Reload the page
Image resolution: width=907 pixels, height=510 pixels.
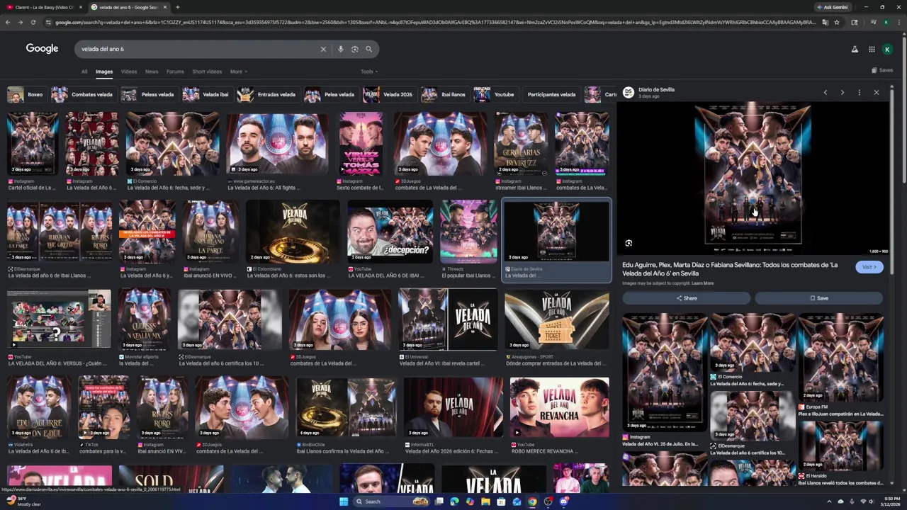[33, 22]
